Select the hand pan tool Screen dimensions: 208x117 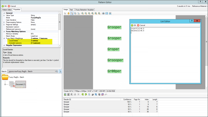tap(68, 13)
